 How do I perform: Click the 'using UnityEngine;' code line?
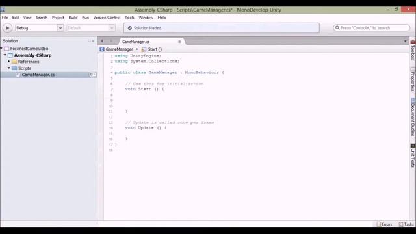point(138,56)
